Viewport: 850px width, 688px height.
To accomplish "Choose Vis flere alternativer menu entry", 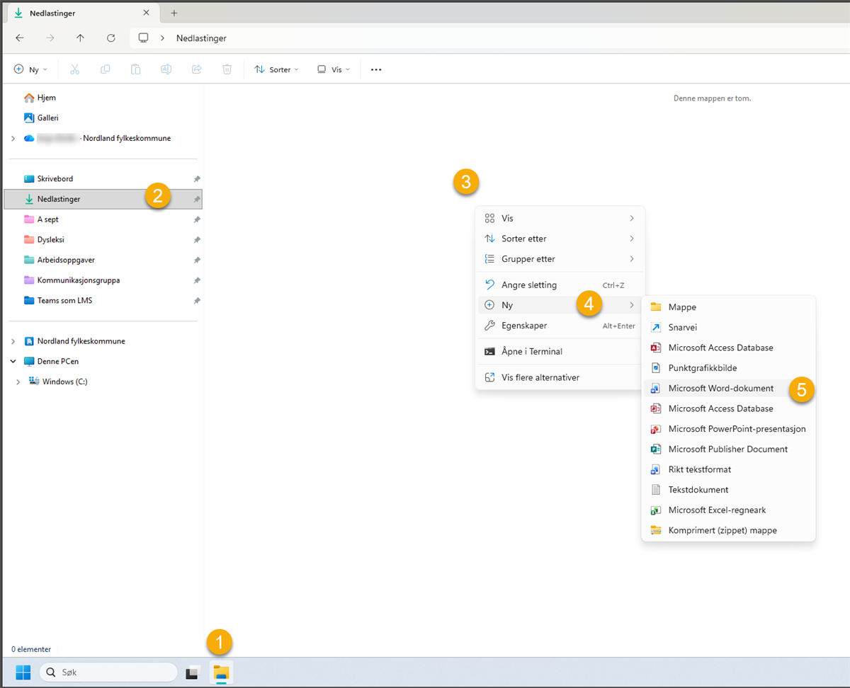I will (x=540, y=378).
